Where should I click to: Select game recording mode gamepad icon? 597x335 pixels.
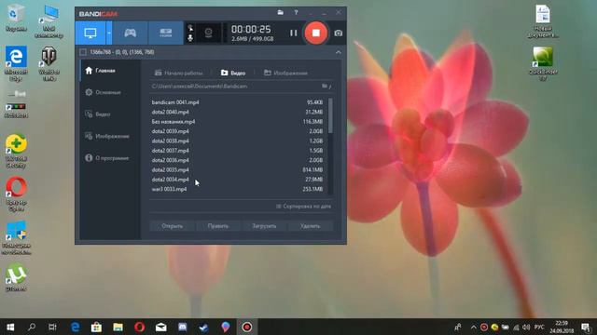(131, 33)
